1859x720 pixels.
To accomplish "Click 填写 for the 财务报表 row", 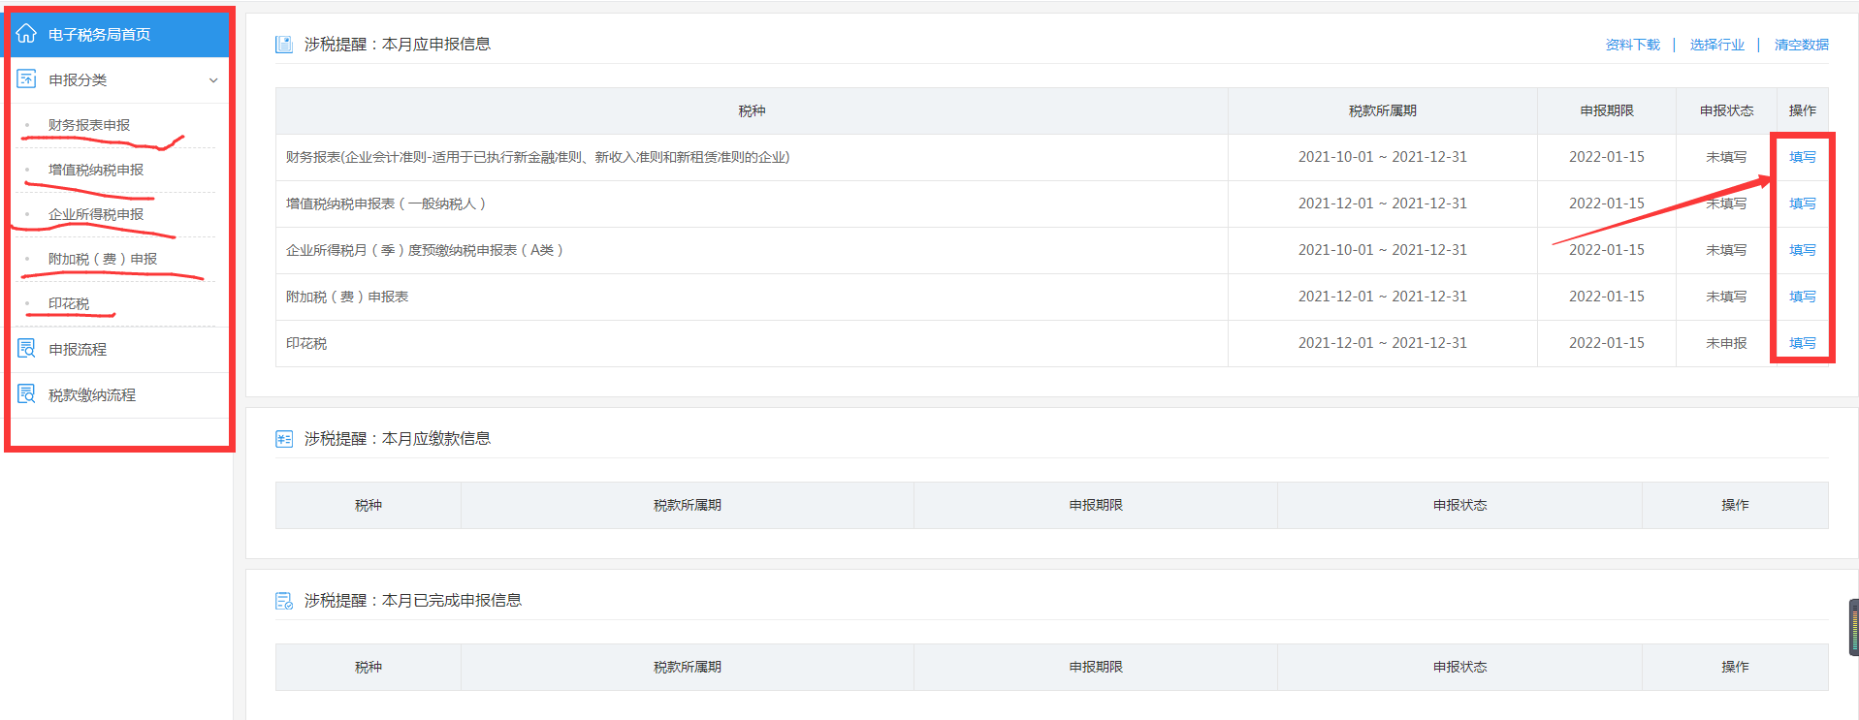I will (1803, 157).
